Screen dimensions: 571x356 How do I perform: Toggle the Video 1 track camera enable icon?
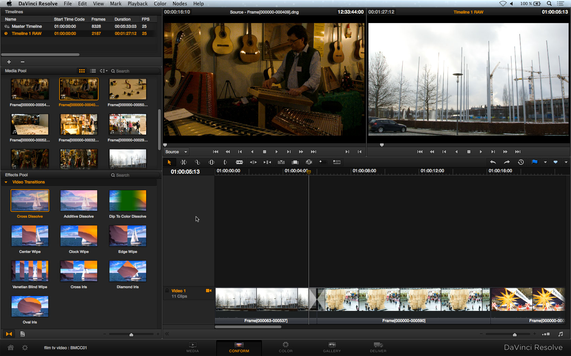pos(209,291)
